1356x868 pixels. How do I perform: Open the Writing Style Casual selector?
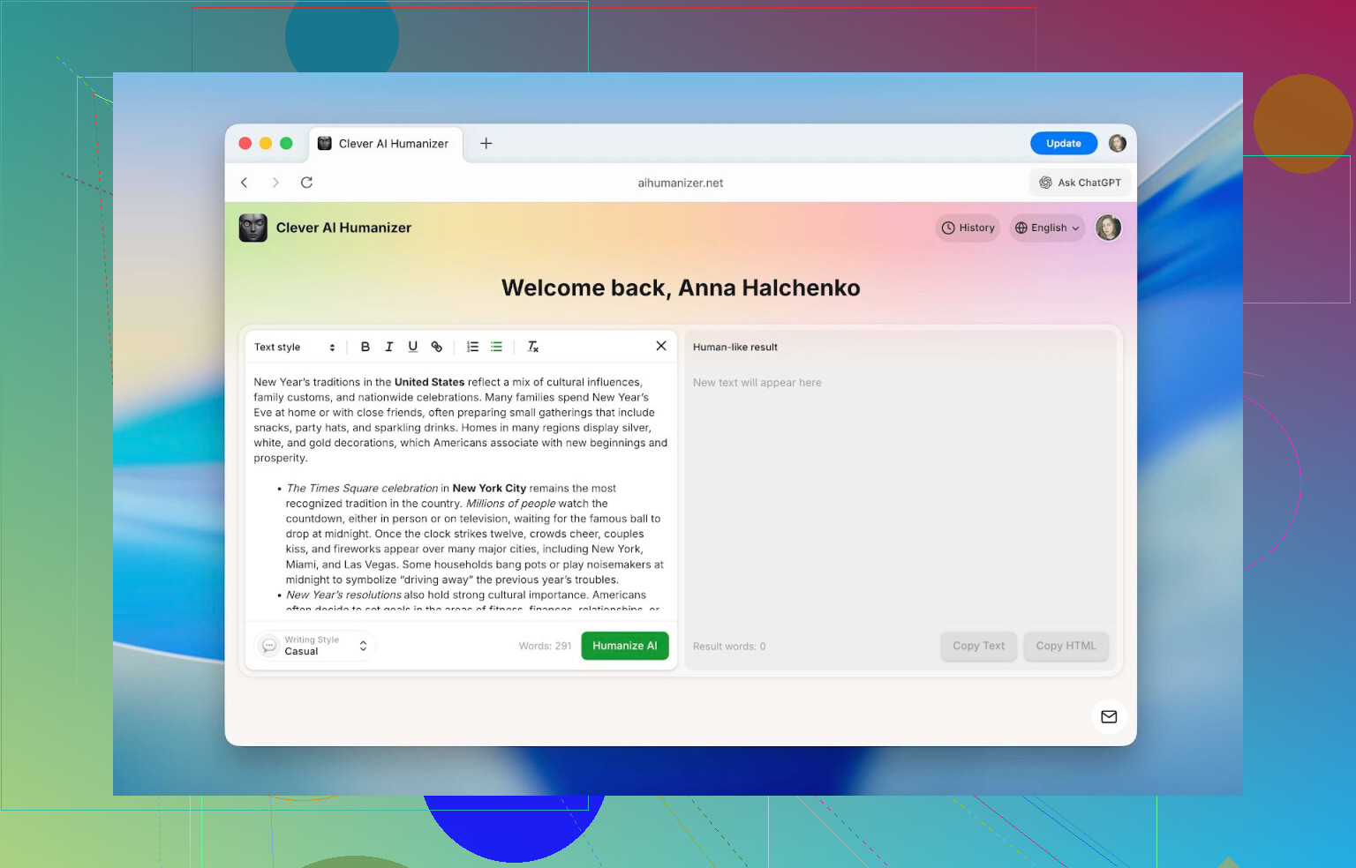(x=315, y=646)
